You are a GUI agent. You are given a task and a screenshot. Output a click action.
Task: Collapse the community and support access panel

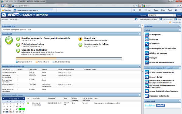[180, 68]
